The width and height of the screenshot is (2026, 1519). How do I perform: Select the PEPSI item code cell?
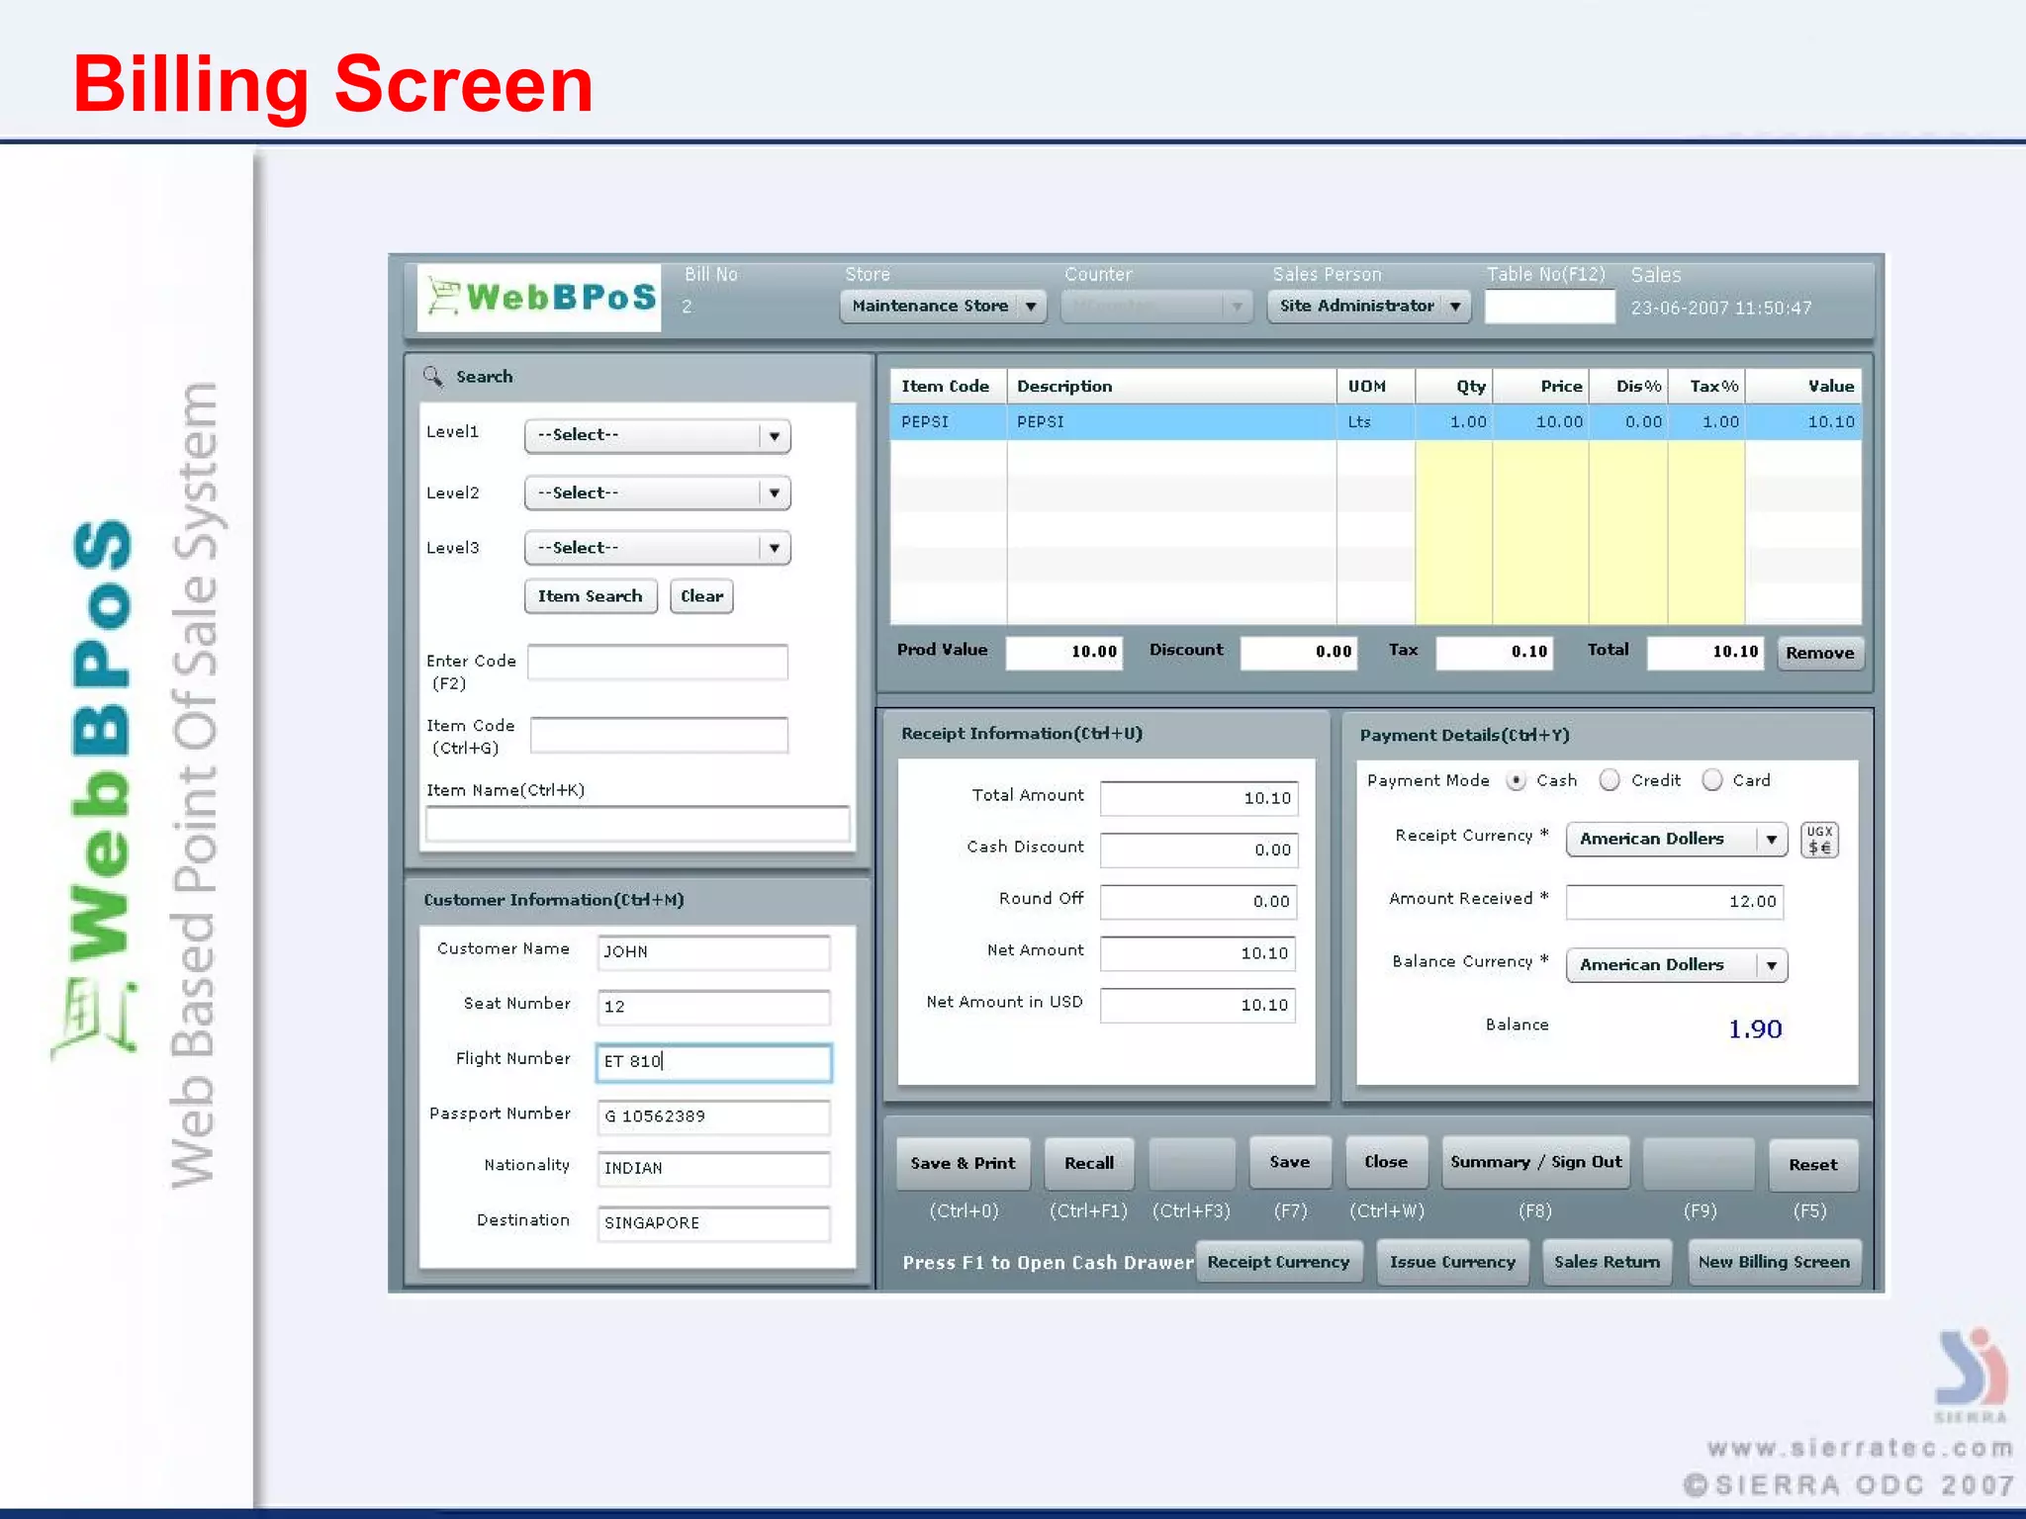948,422
